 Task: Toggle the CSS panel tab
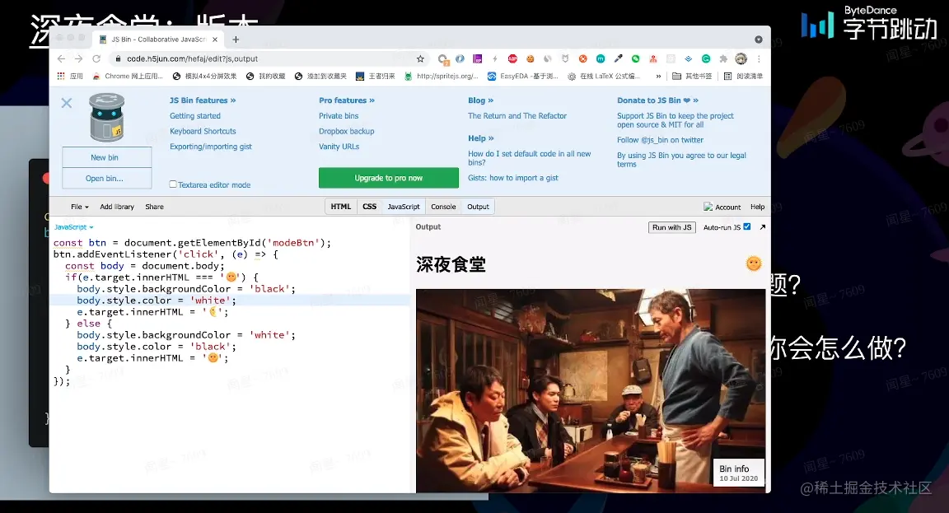369,207
